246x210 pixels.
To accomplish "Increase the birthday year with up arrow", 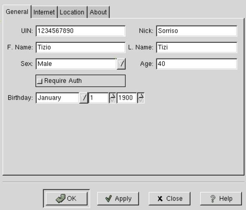I will coord(141,96).
